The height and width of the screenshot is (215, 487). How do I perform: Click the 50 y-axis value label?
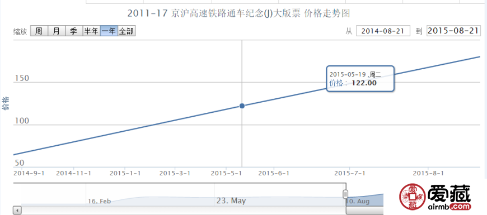pos(19,163)
